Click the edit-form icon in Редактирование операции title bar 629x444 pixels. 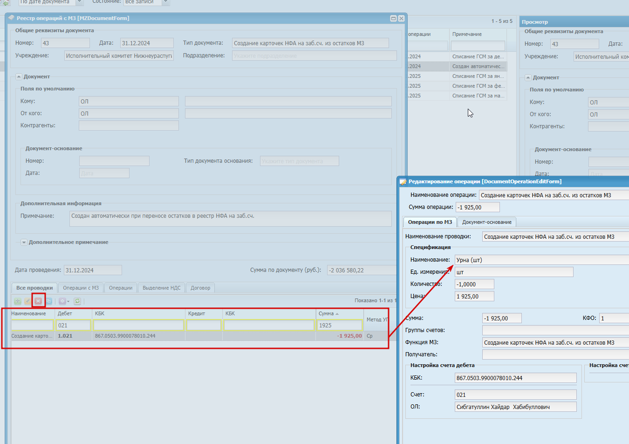[x=403, y=181]
